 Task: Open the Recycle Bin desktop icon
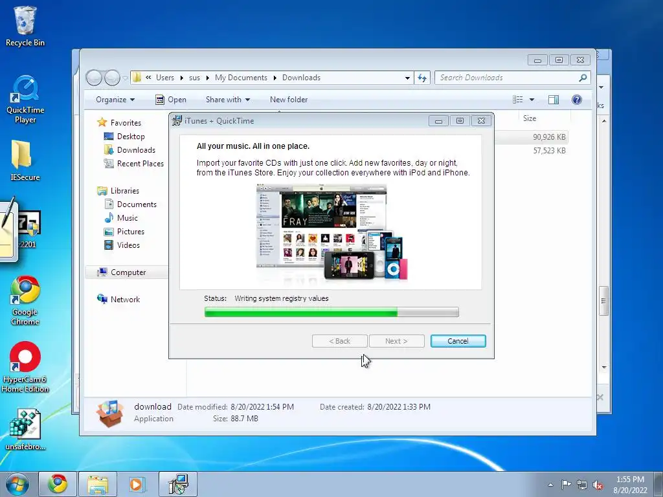(x=25, y=26)
